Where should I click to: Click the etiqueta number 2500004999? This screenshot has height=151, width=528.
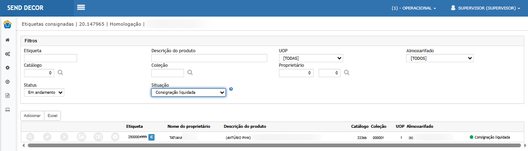point(138,137)
